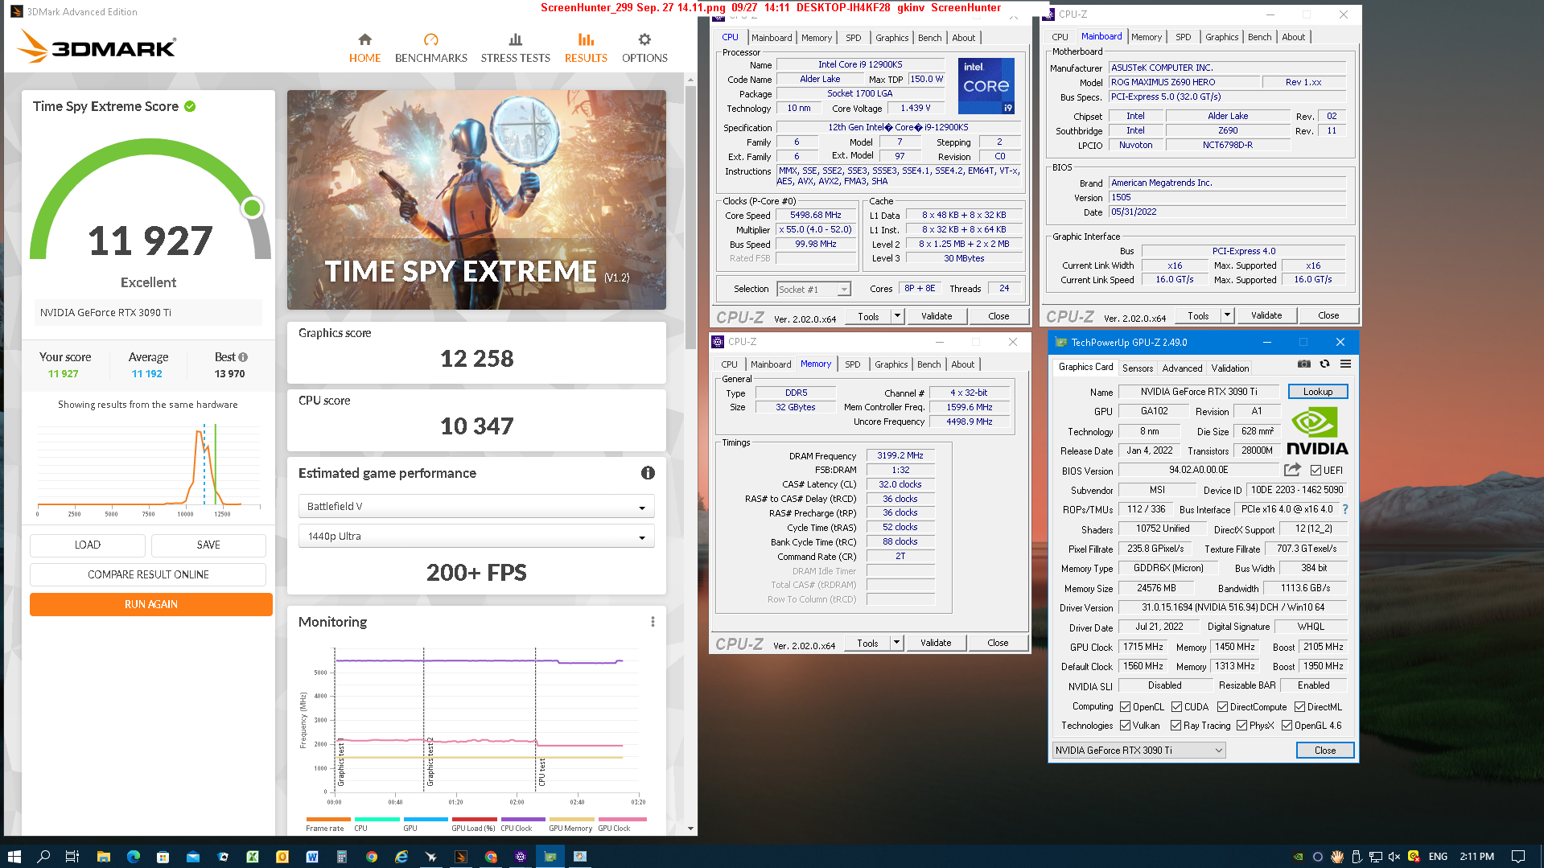Open the Socket #1 selection dropdown in CPU-Z

tap(813, 290)
